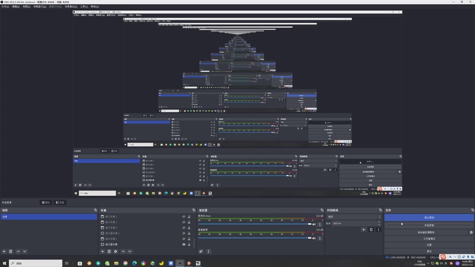Open audio mixer menu three-dot icon
This screenshot has width=475, height=267.
tap(208, 251)
